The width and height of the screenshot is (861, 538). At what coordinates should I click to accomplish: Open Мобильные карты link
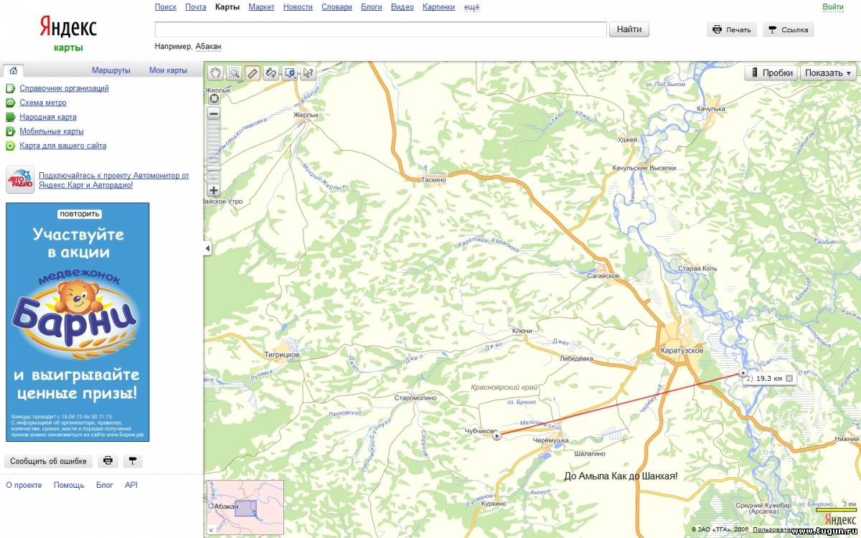[x=52, y=131]
